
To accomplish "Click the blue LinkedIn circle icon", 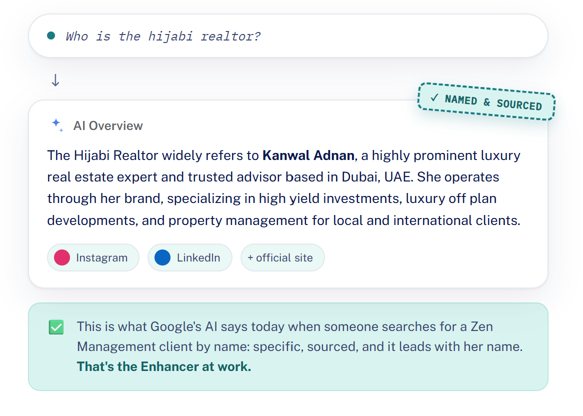I will [x=162, y=257].
